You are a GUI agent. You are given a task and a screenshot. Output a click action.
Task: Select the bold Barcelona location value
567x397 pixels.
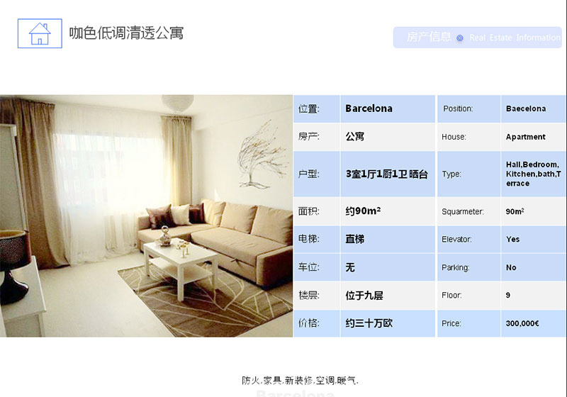[x=369, y=108]
